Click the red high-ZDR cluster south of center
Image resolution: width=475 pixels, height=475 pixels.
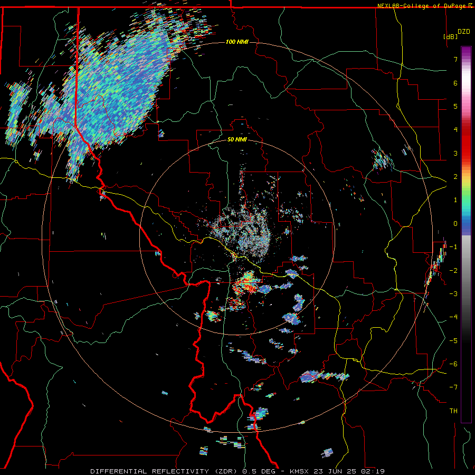[247, 283]
